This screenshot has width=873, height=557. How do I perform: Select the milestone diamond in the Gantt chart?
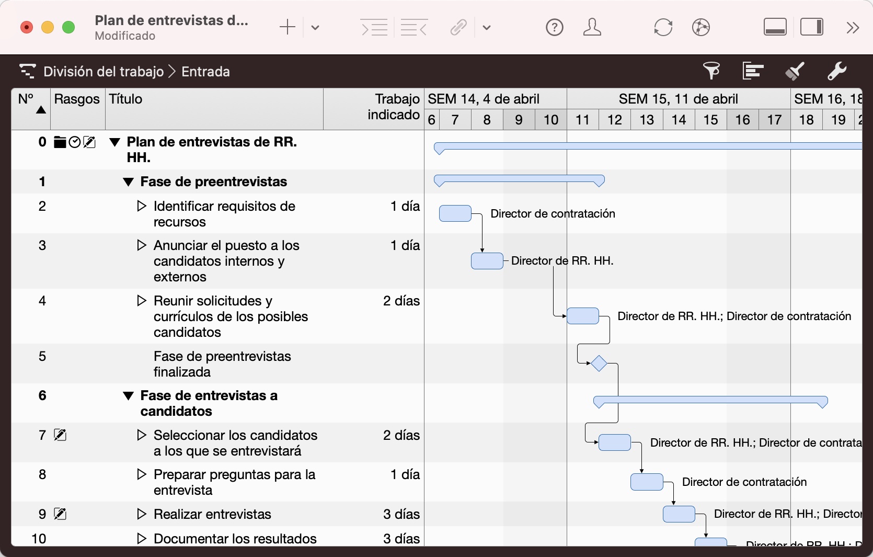point(599,363)
